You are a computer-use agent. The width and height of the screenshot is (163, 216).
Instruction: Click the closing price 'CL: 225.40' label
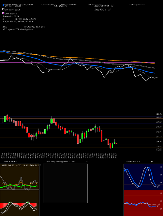(61, 6)
